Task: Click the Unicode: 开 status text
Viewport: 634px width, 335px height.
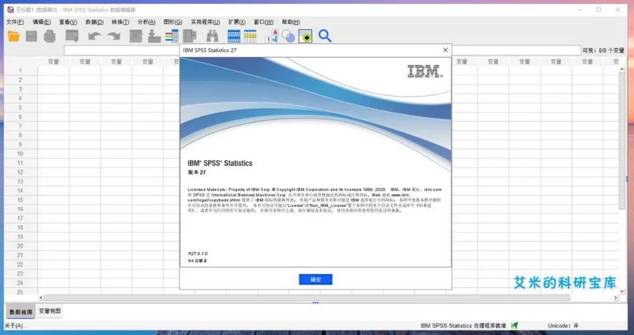Action: click(563, 326)
